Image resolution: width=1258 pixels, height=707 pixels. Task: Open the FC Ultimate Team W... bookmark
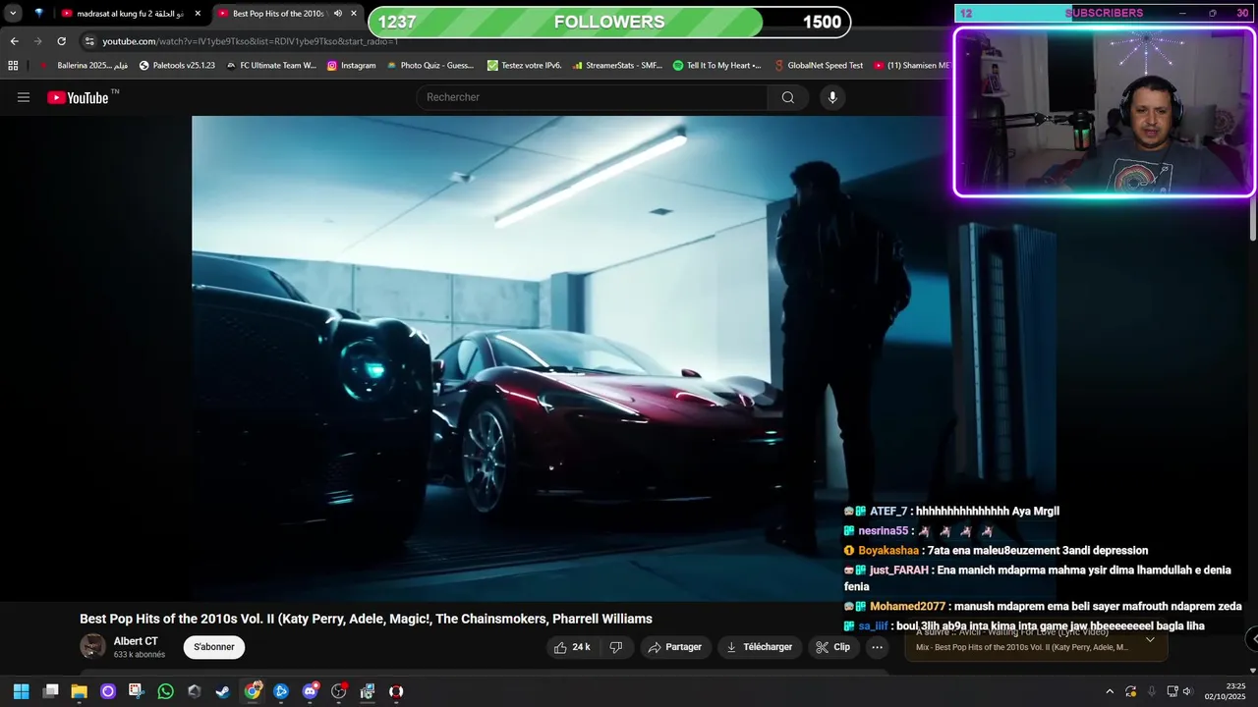pos(270,66)
